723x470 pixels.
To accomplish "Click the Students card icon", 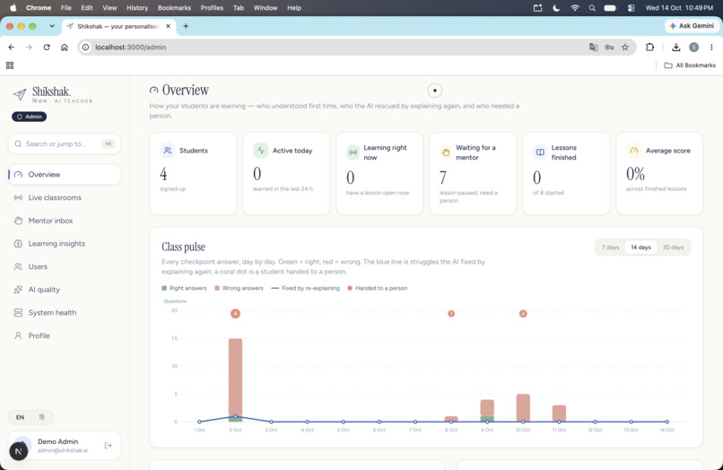I will (168, 151).
